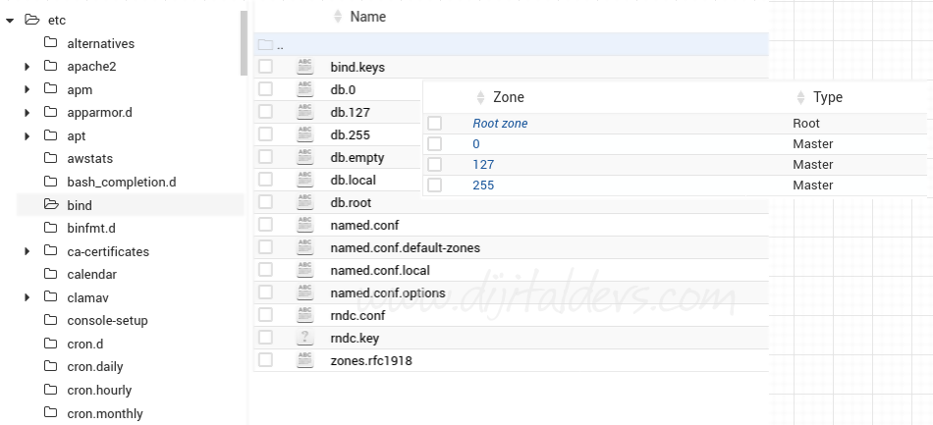Open the 255 master zone link
933x425 pixels.
point(482,186)
